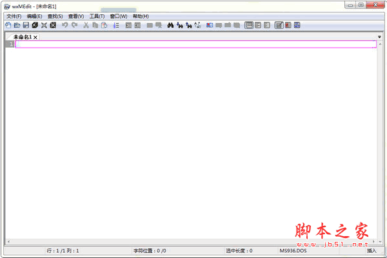Click the MS936.DOS encoding status entry

[x=293, y=251]
